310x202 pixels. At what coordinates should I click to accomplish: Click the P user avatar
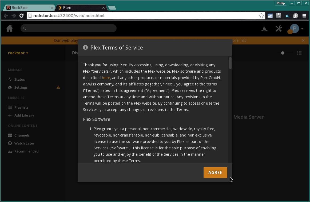pyautogui.click(x=294, y=28)
